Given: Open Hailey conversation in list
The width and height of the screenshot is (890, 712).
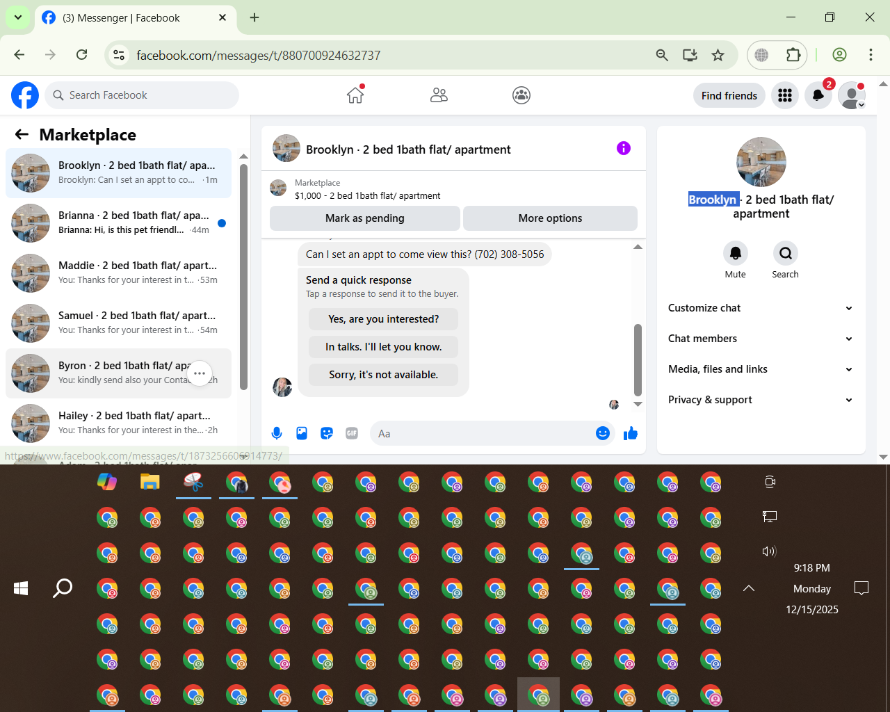Looking at the screenshot, I should point(118,423).
